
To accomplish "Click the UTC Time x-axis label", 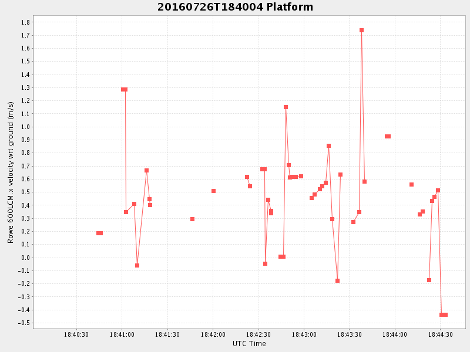I will coord(249,344).
